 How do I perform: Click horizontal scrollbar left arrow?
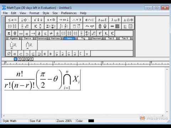click(x=4, y=116)
